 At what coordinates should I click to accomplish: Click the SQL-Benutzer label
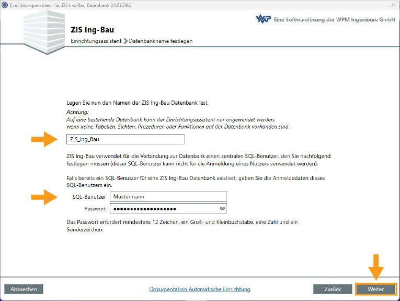89,197
